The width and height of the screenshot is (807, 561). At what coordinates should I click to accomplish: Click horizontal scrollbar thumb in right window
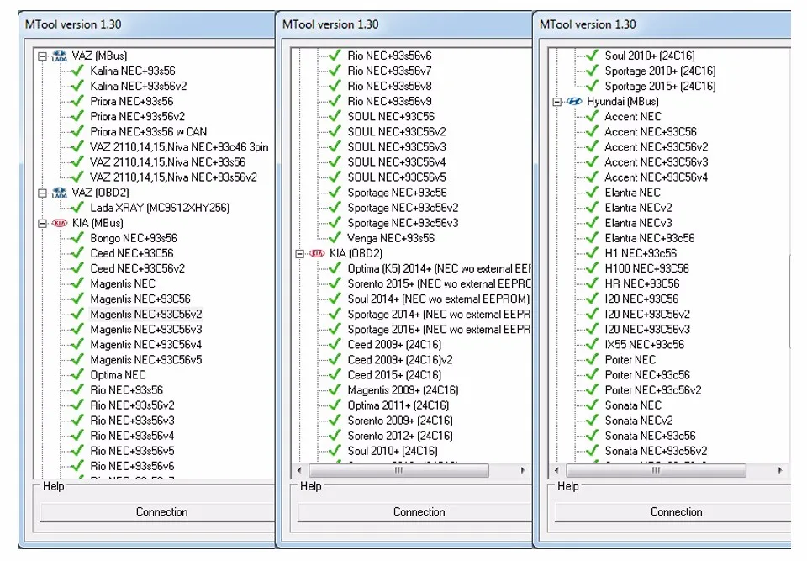coord(656,470)
